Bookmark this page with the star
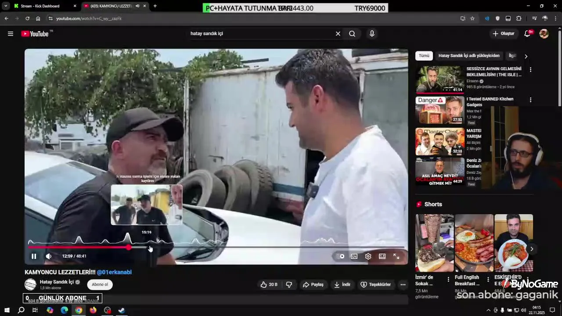Image resolution: width=562 pixels, height=316 pixels. coord(472,18)
